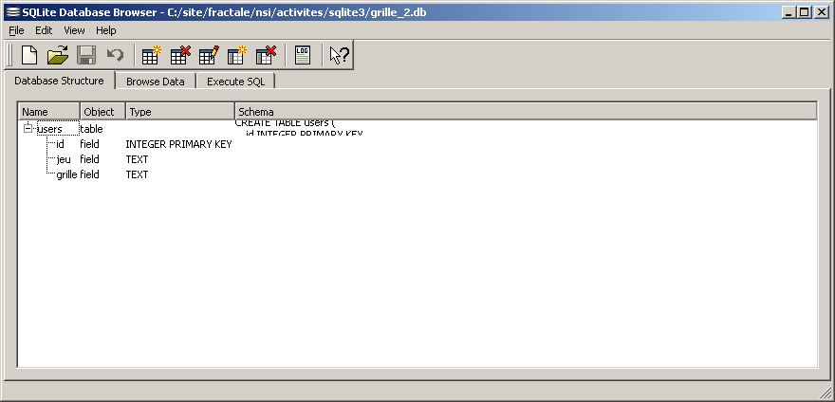Minimize the SQLite Database Browser window
This screenshot has width=835, height=402.
(x=790, y=11)
